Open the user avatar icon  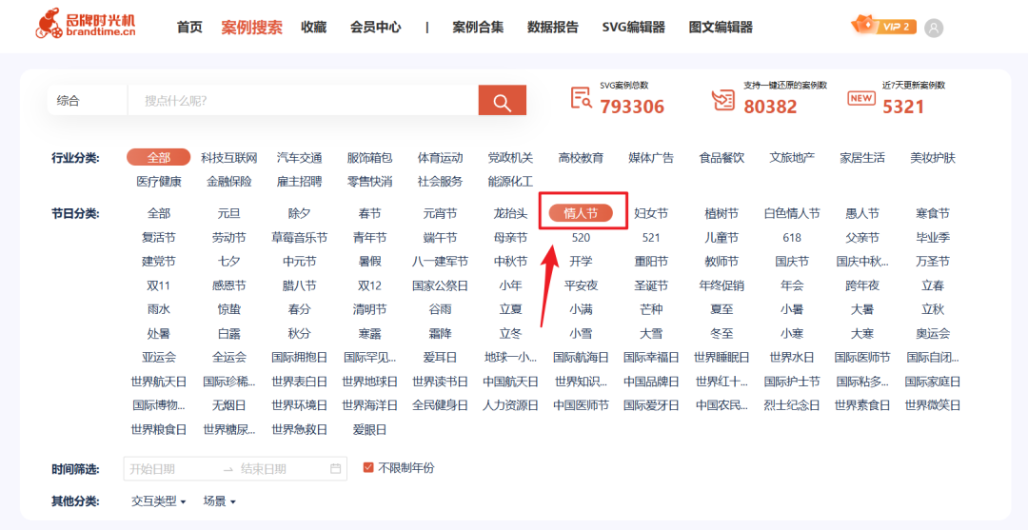pyautogui.click(x=934, y=28)
